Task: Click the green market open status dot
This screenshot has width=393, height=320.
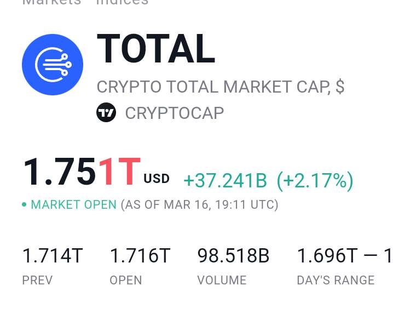Action: click(x=24, y=204)
